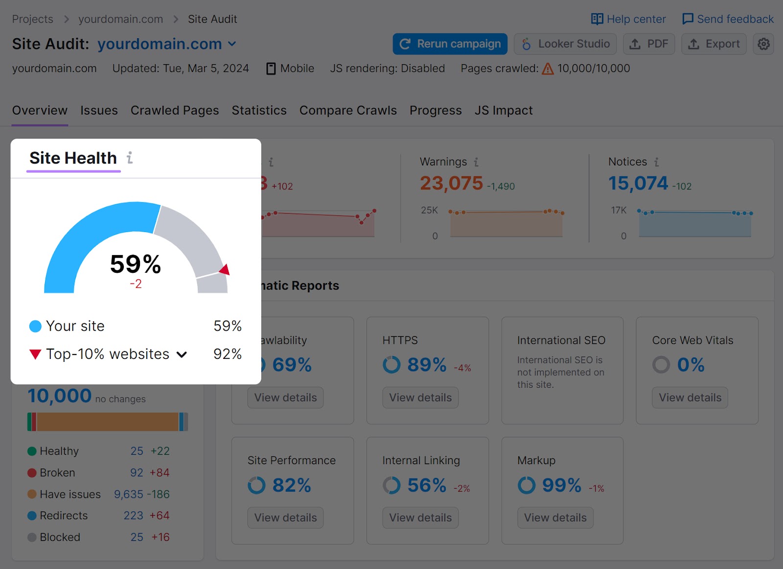Image resolution: width=783 pixels, height=569 pixels.
Task: Switch to the Issues tab
Action: click(x=99, y=110)
